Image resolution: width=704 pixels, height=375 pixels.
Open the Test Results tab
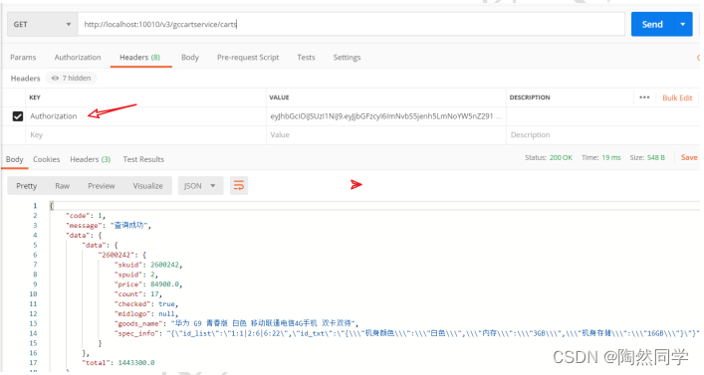pyautogui.click(x=143, y=159)
